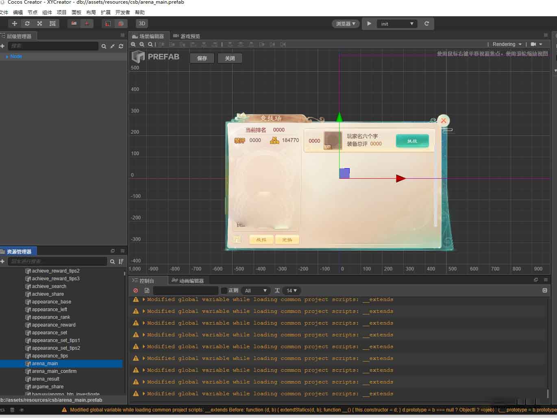Add a node in hierarchy panel
The image size is (557, 418).
(x=2, y=46)
